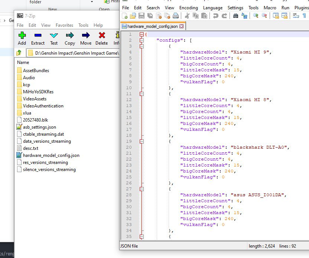Open the Help menu in 7-Zip

point(98,25)
